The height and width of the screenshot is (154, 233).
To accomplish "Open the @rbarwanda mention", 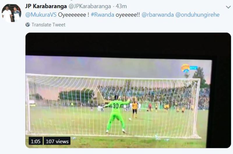I will (158, 15).
